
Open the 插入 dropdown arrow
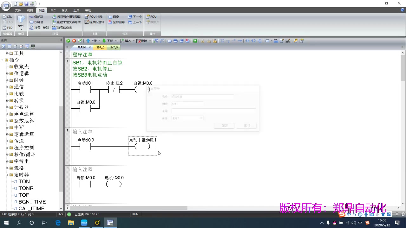click(x=134, y=41)
